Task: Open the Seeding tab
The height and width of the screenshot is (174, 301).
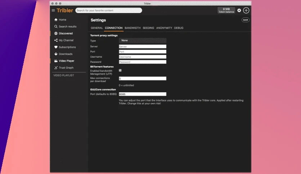Action: 148,28
